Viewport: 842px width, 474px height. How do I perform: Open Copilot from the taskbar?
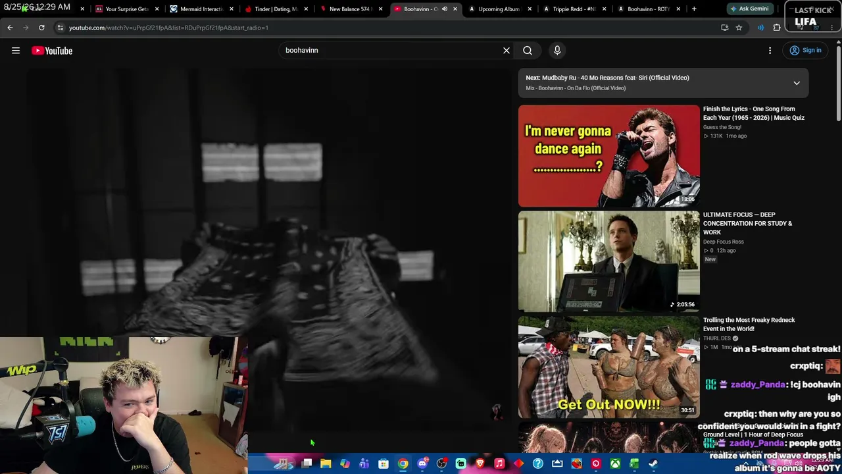coord(345,463)
